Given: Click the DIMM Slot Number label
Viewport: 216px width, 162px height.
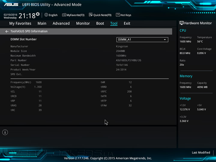Looking at the screenshot, I should pos(24,39).
